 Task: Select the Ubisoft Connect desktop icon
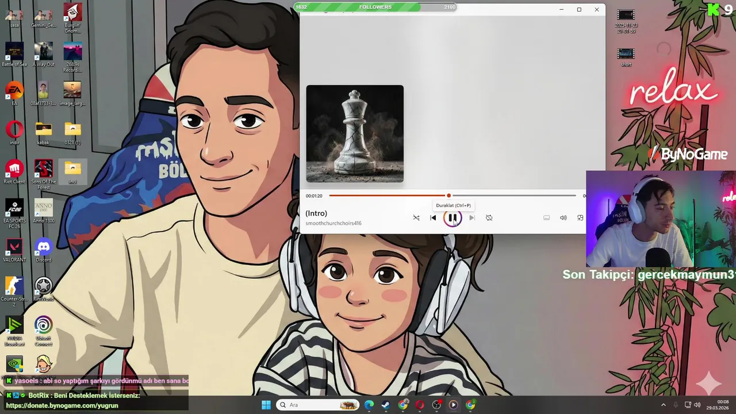coord(43,331)
